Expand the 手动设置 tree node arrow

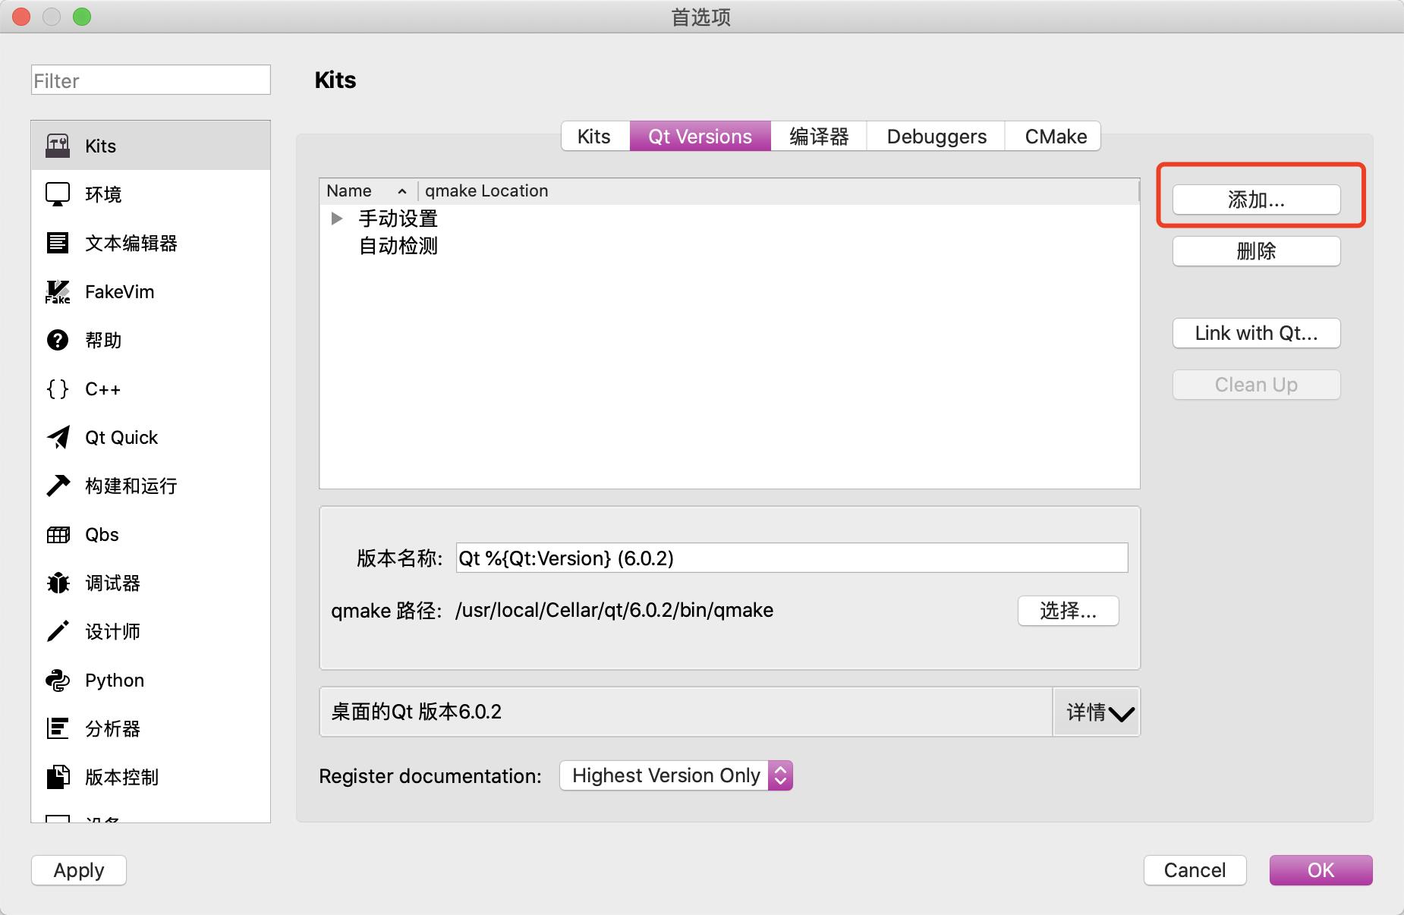(337, 219)
